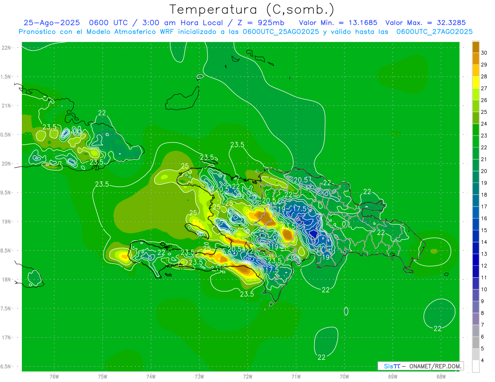The width and height of the screenshot is (495, 382).
Task: Click the title "Temperatura (C,somb.)"
Action: [252, 9]
